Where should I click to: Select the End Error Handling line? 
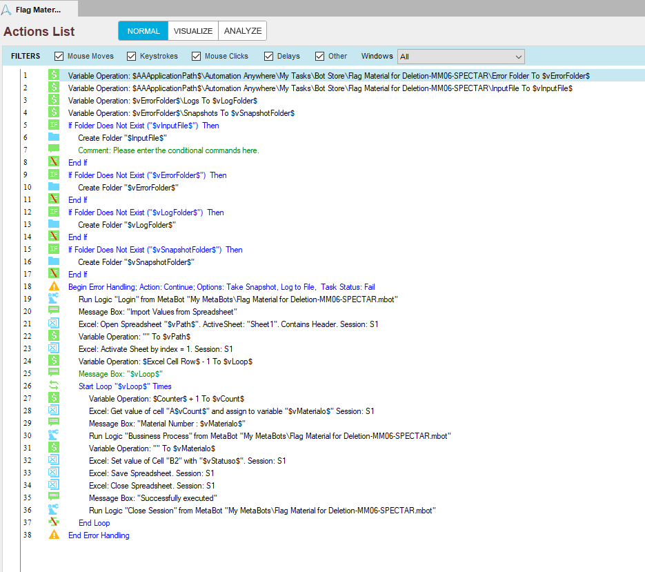pyautogui.click(x=99, y=535)
